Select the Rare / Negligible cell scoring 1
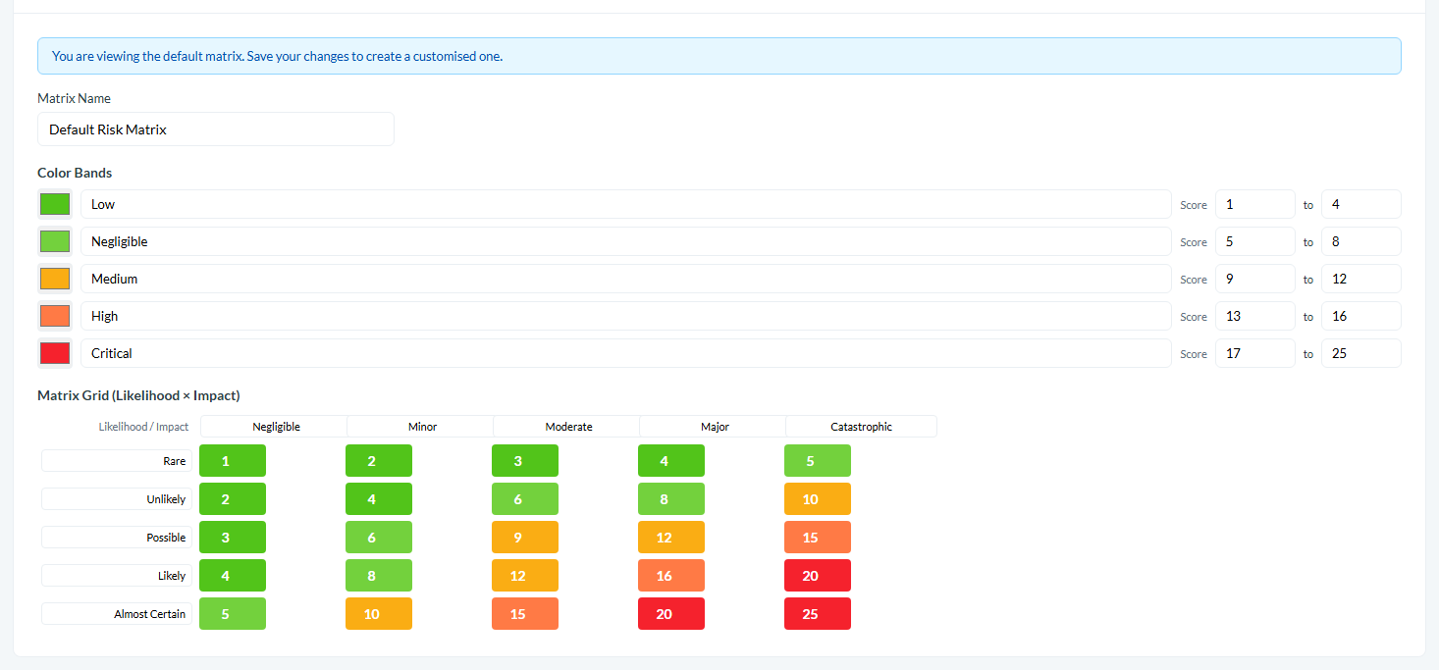Image resolution: width=1439 pixels, height=670 pixels. click(233, 461)
